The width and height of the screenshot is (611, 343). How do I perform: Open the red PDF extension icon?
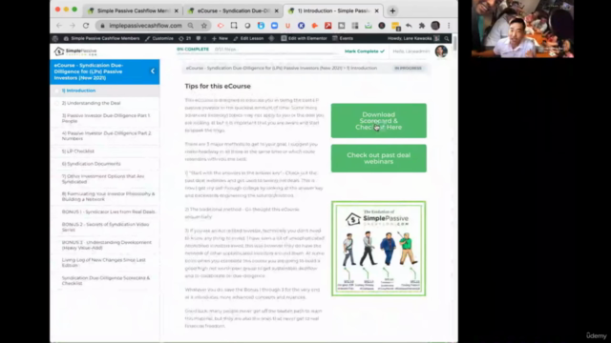tap(328, 26)
